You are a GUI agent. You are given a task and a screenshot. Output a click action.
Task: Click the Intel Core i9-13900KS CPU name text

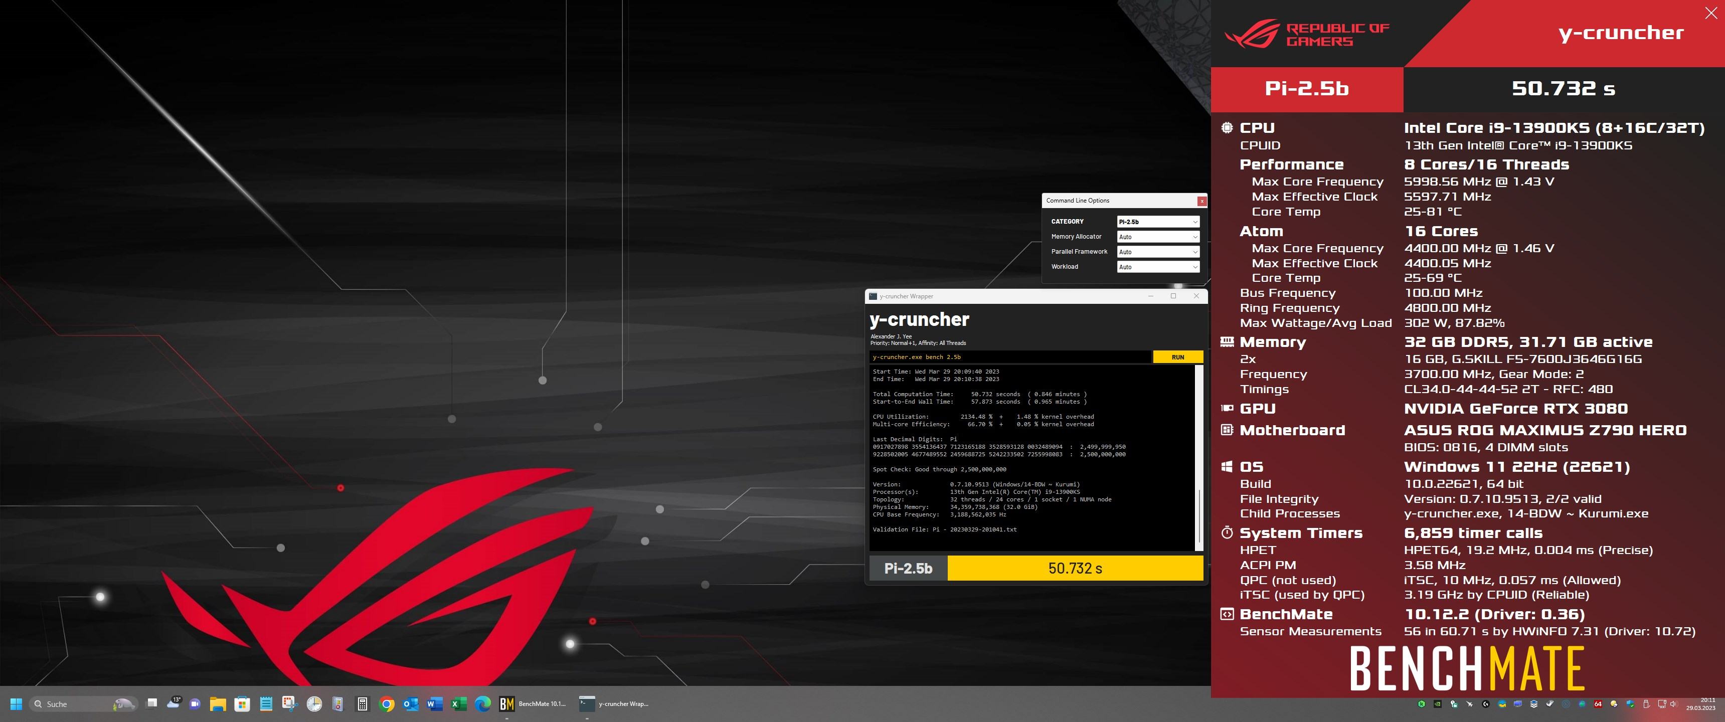pyautogui.click(x=1554, y=128)
